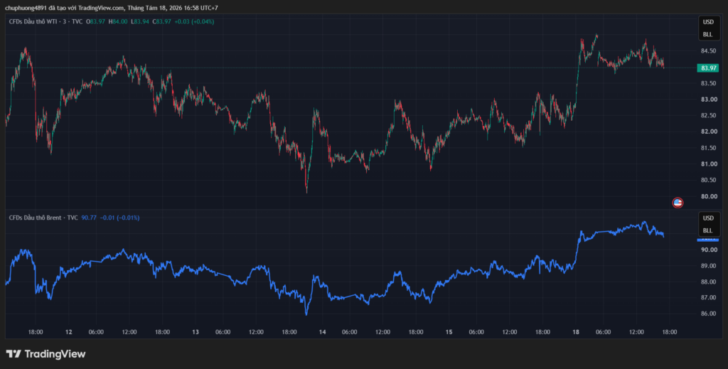This screenshot has width=728, height=369.
Task: Click the 90.00 Brent axis label
Action: click(707, 250)
